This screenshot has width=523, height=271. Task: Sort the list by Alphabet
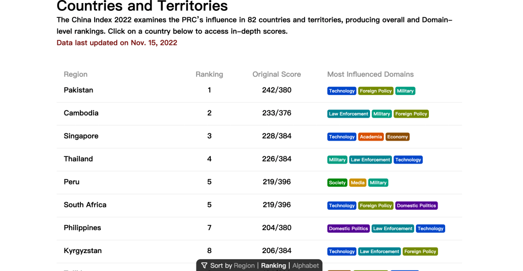[x=306, y=265]
